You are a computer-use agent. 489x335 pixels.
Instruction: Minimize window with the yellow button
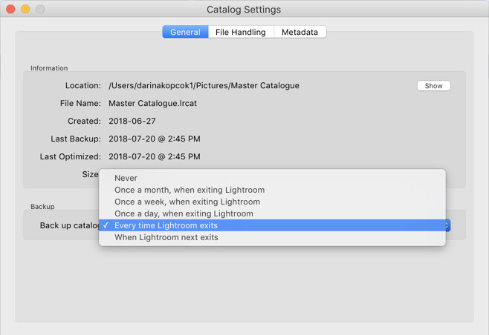click(25, 9)
